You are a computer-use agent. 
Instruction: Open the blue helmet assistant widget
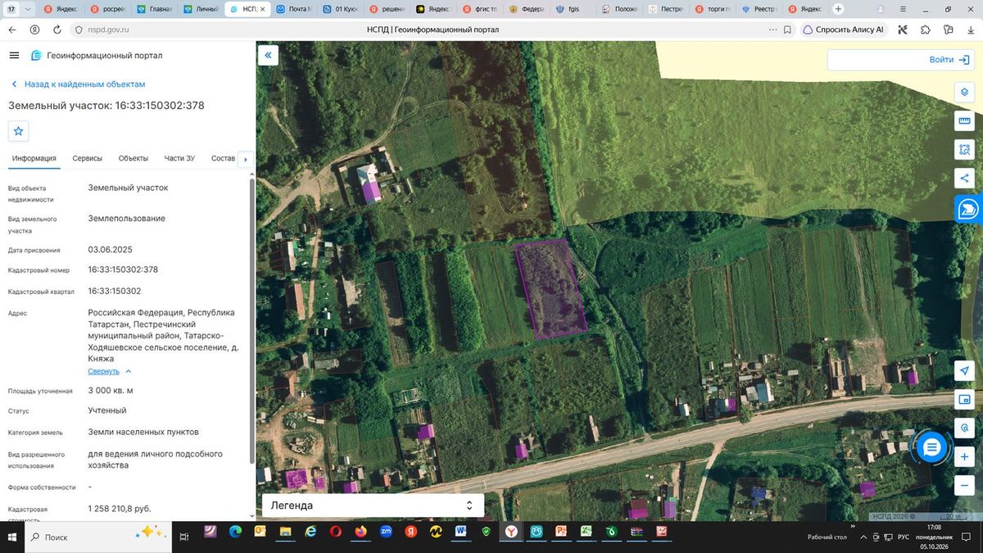968,209
